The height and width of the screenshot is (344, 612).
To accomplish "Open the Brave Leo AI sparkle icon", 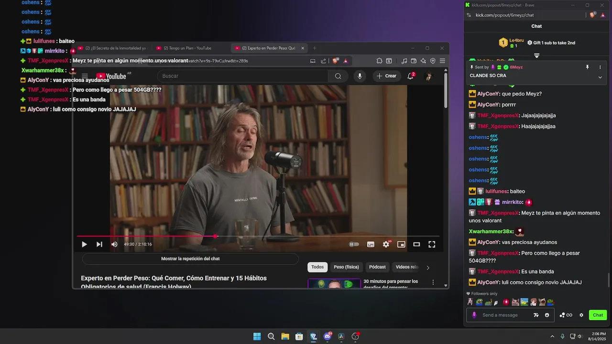I will pyautogui.click(x=423, y=61).
